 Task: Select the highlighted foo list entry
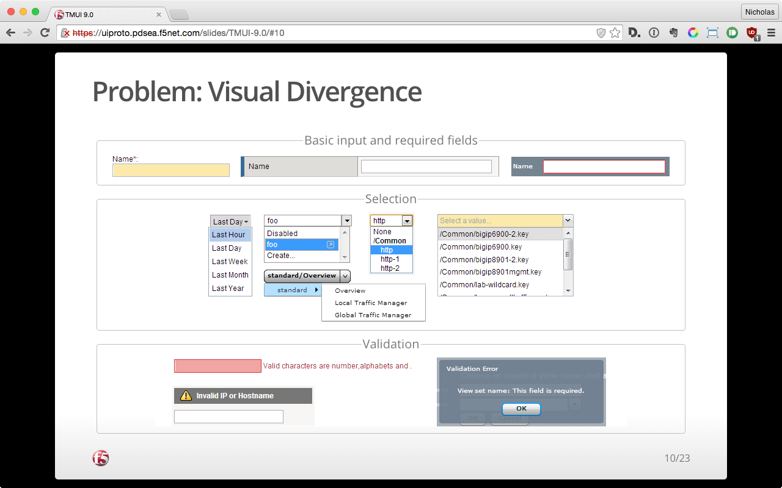(x=302, y=245)
